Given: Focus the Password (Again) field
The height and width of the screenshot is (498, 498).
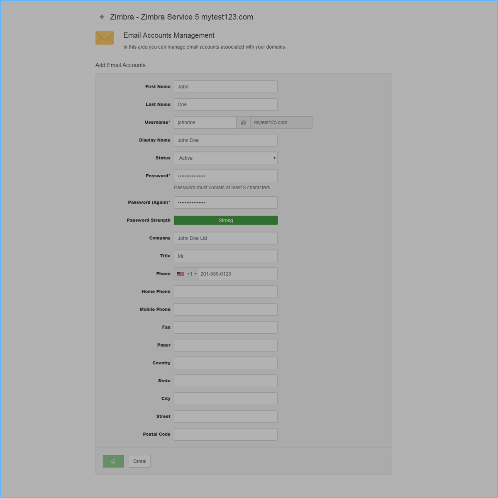Looking at the screenshot, I should pyautogui.click(x=226, y=203).
